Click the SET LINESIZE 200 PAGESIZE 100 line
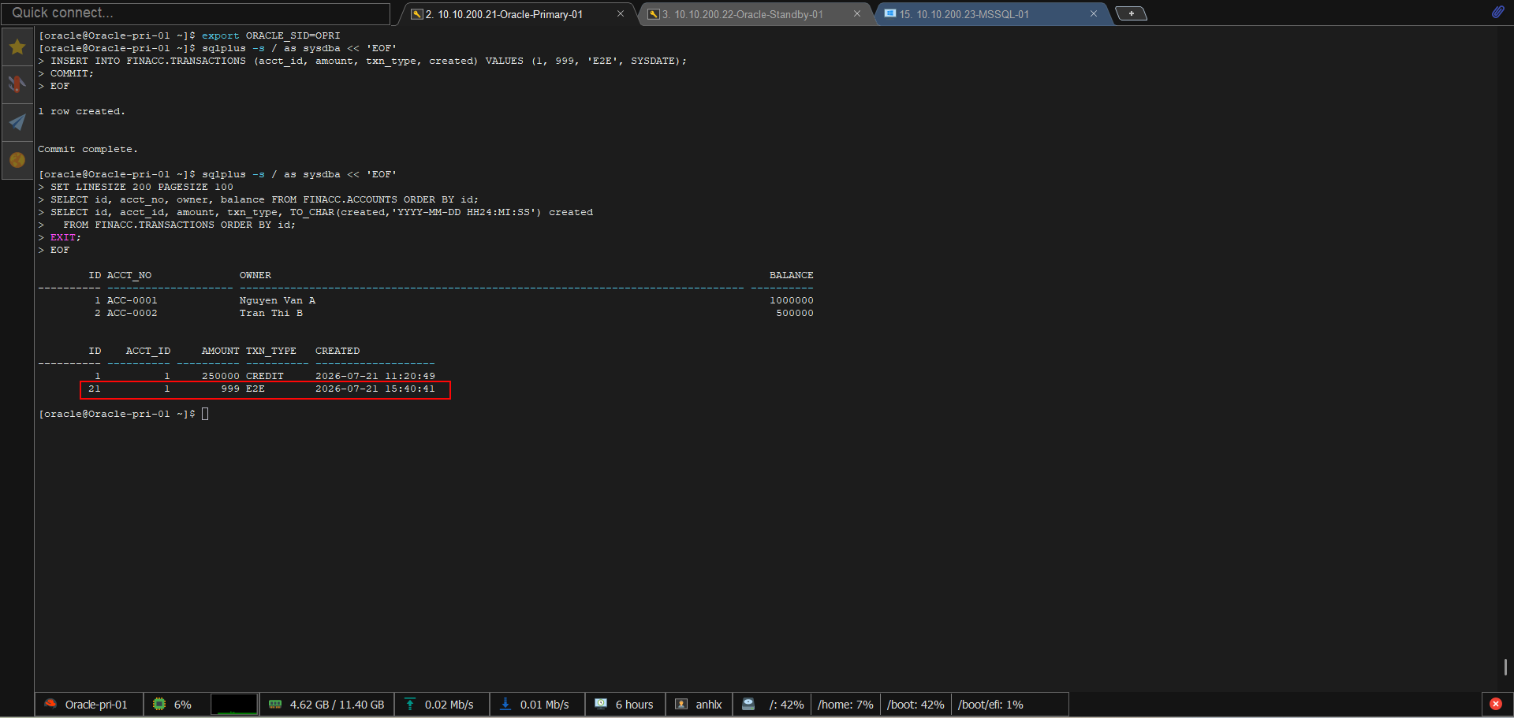Viewport: 1514px width, 718px height. coord(142,187)
